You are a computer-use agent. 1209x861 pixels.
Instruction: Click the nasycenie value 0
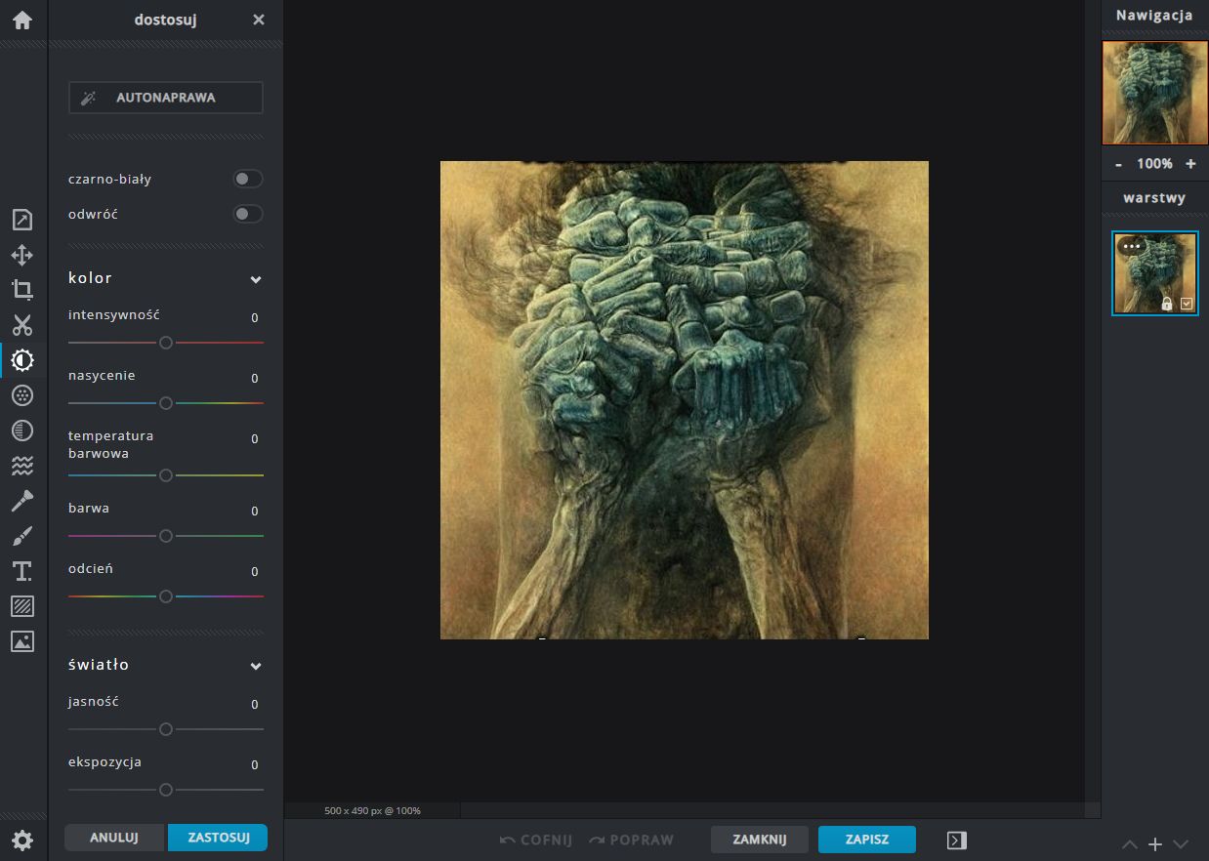click(255, 379)
